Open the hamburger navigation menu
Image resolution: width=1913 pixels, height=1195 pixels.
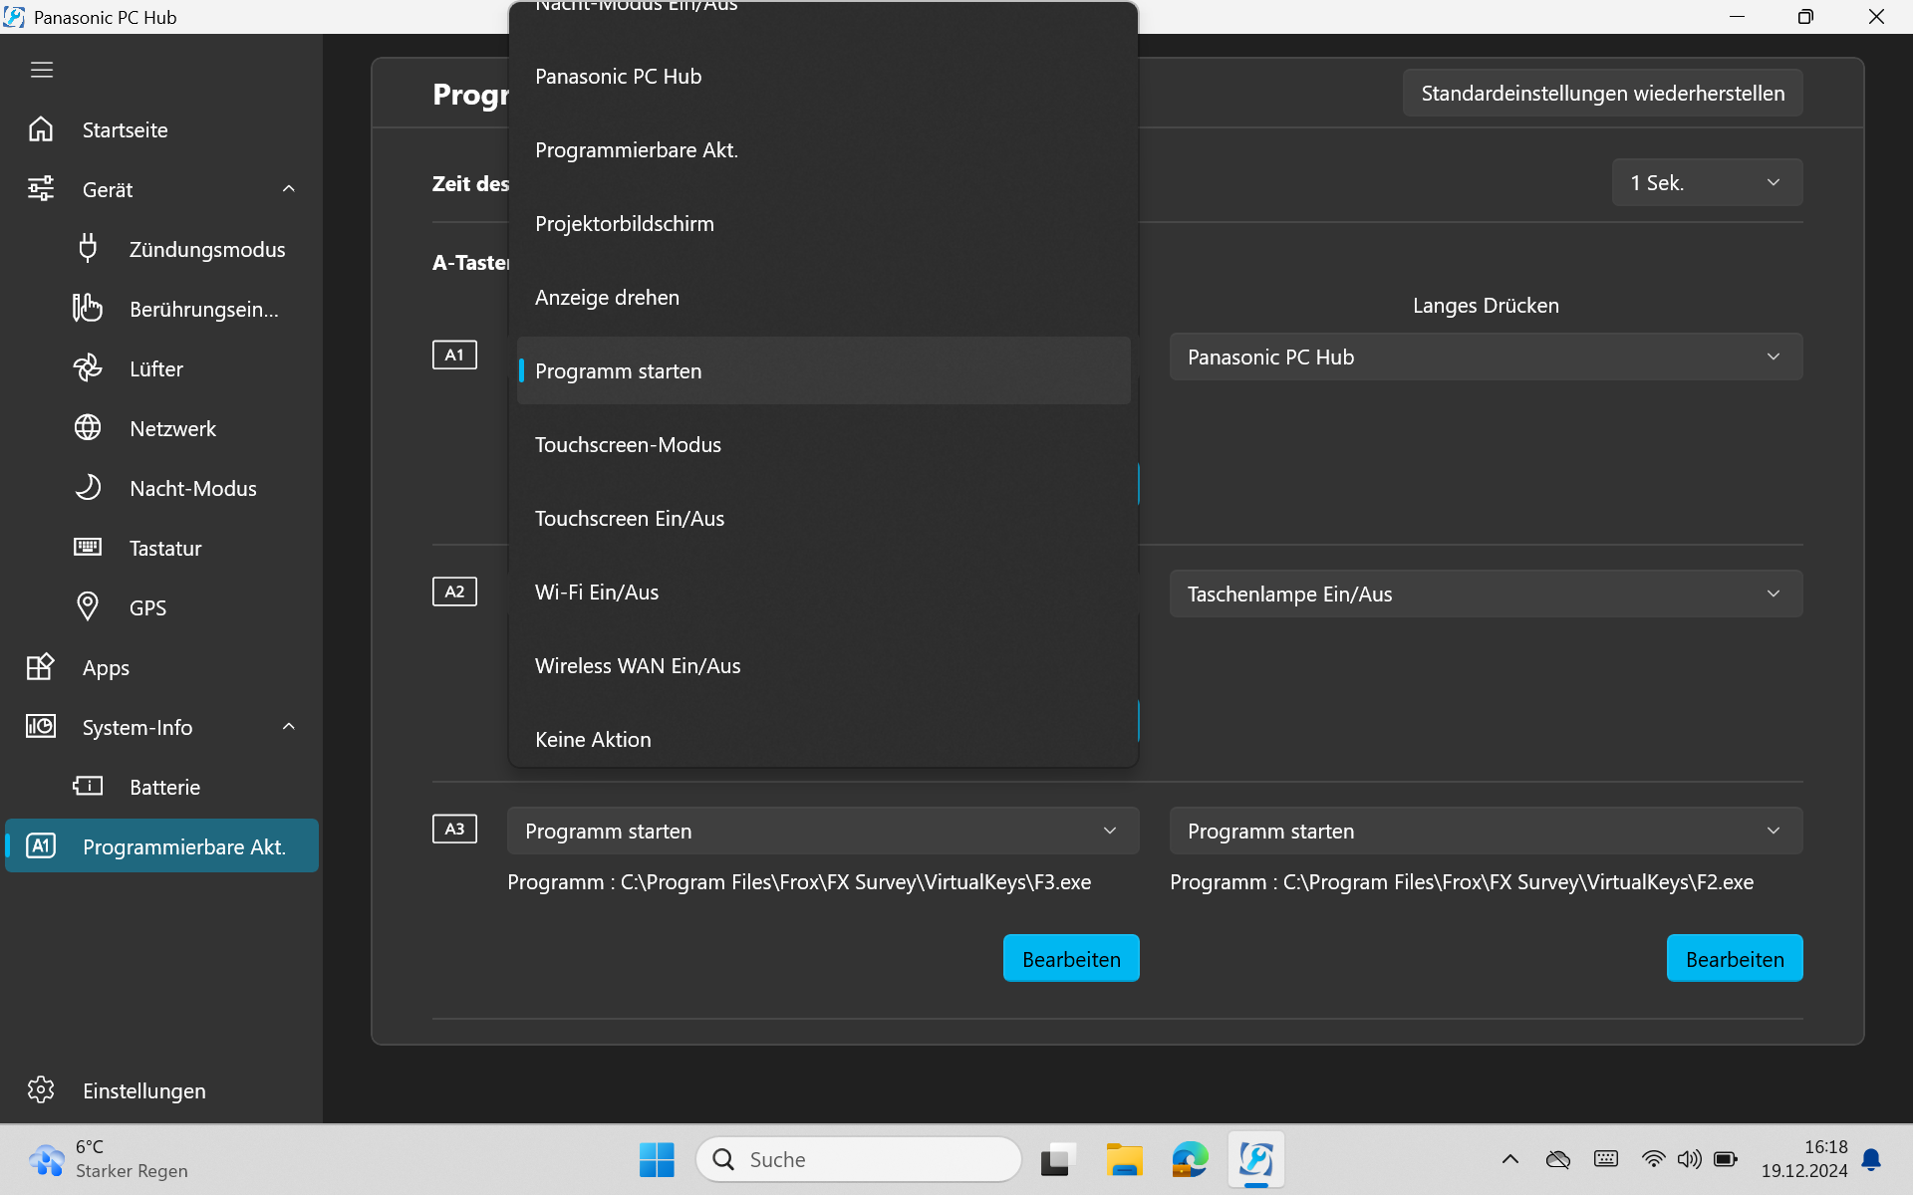point(41,70)
